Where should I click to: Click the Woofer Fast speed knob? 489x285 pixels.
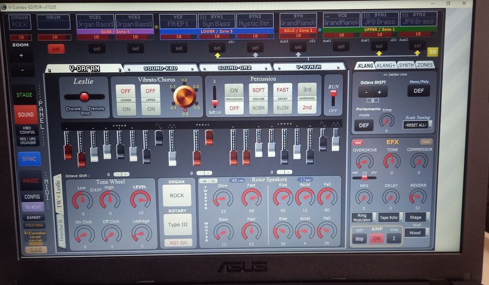coord(251,231)
